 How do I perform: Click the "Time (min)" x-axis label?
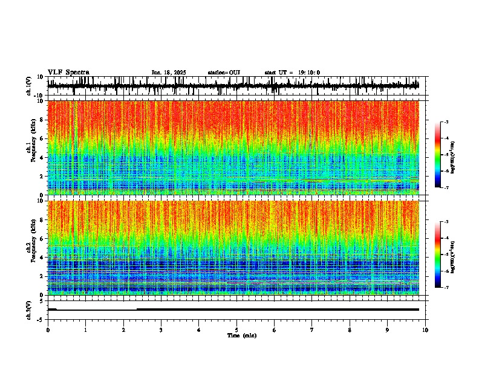pyautogui.click(x=242, y=336)
